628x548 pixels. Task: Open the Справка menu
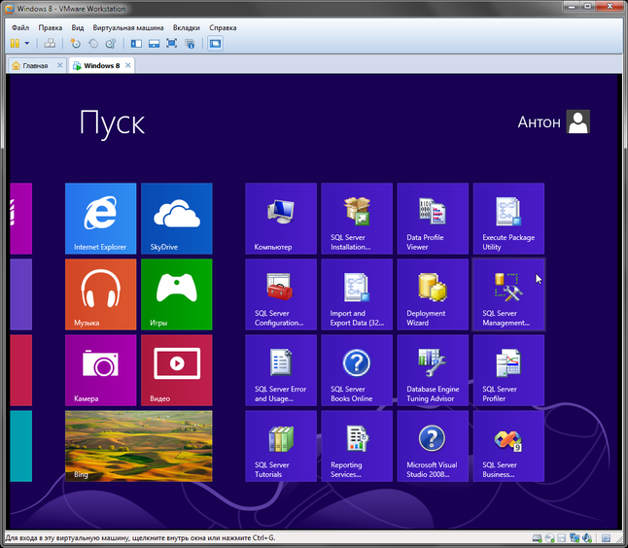pos(223,27)
